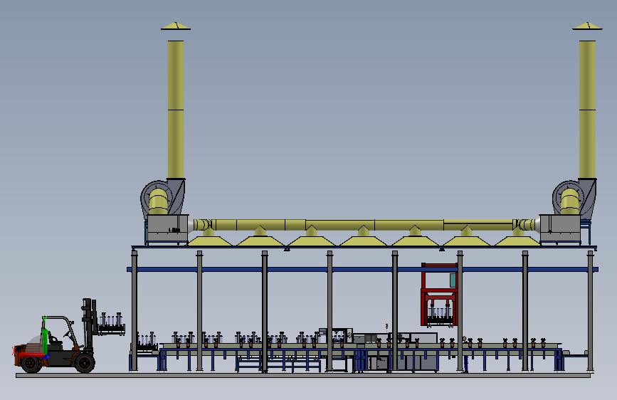Viewport: 617px width, 400px height.
Task: Select the right centrifugal fan volute
Action: tap(574, 198)
